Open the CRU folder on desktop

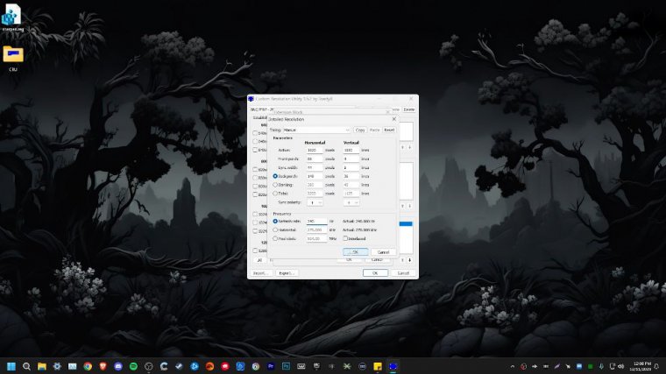coord(13,55)
